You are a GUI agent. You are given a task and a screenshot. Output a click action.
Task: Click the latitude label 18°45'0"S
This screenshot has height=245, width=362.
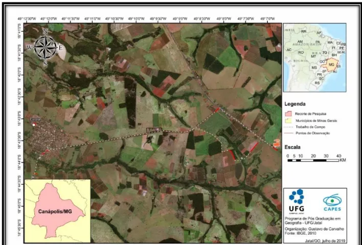(x=19, y=206)
